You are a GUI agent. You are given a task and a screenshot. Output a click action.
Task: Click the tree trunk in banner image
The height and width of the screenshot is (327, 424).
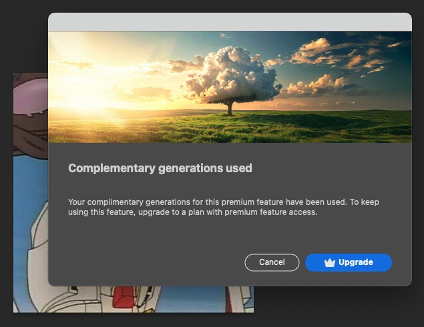[231, 108]
